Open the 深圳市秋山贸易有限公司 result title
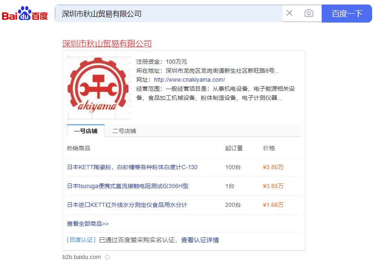 point(107,44)
